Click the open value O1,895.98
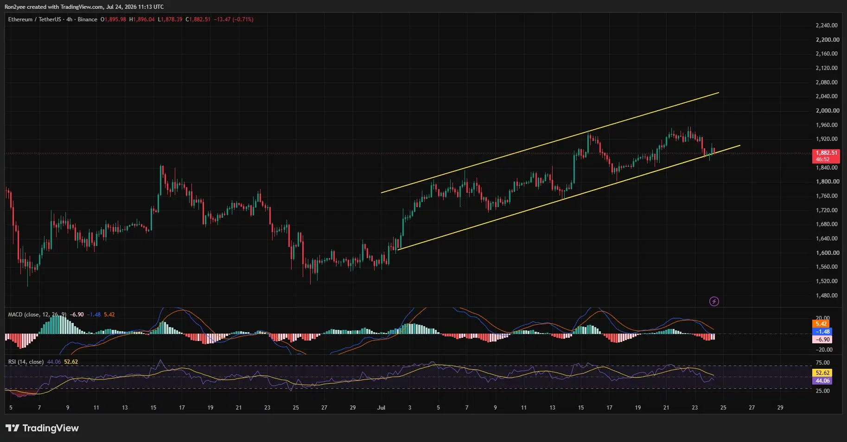The height and width of the screenshot is (442, 847). [113, 19]
